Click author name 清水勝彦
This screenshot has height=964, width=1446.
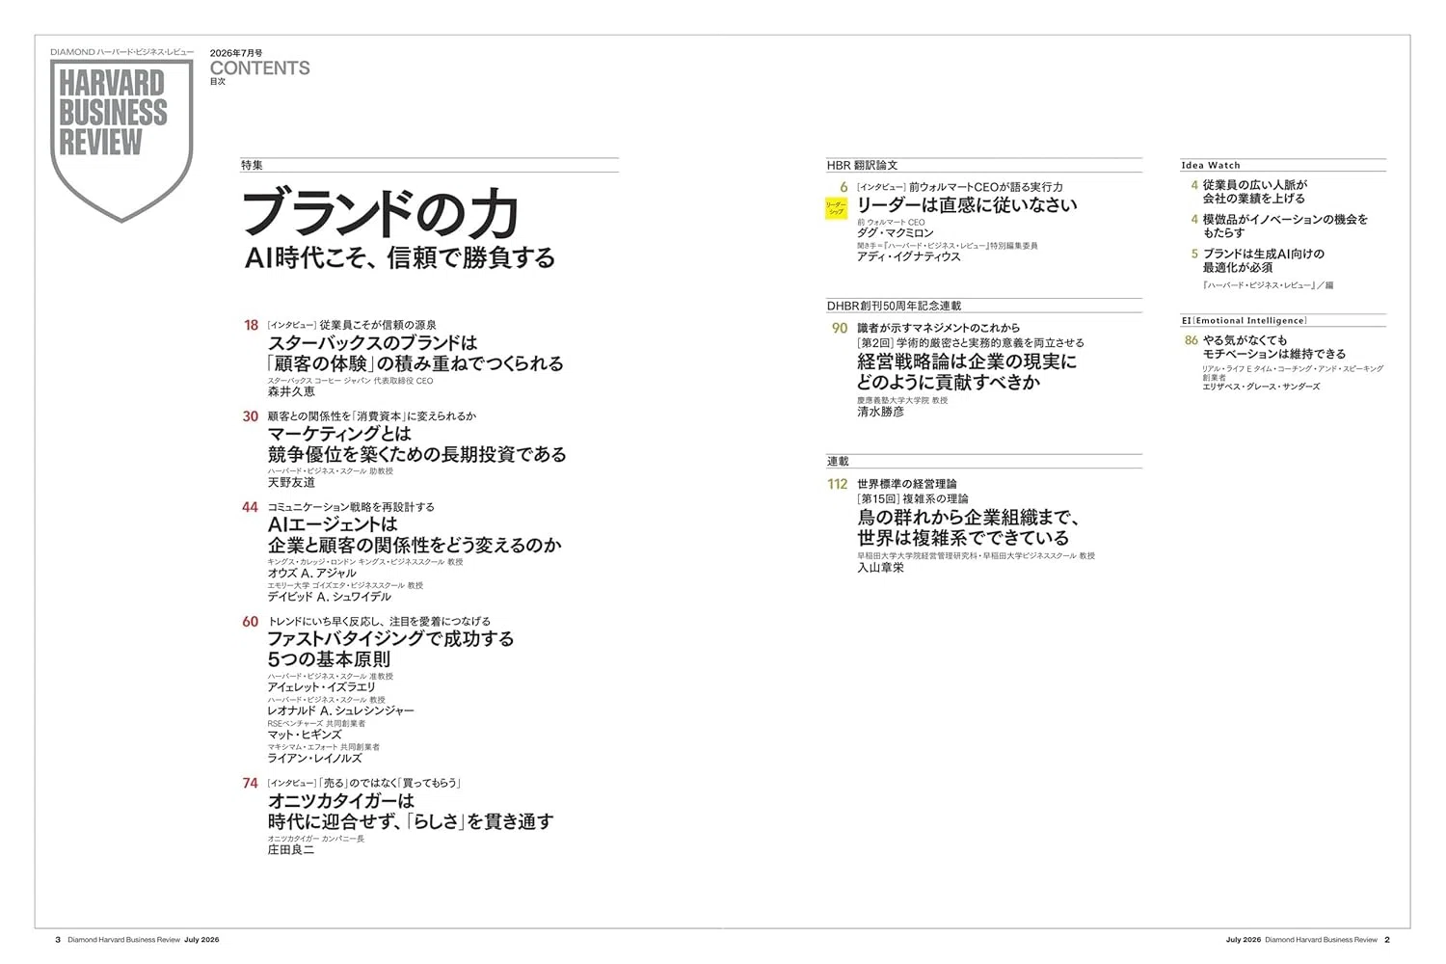click(x=881, y=412)
